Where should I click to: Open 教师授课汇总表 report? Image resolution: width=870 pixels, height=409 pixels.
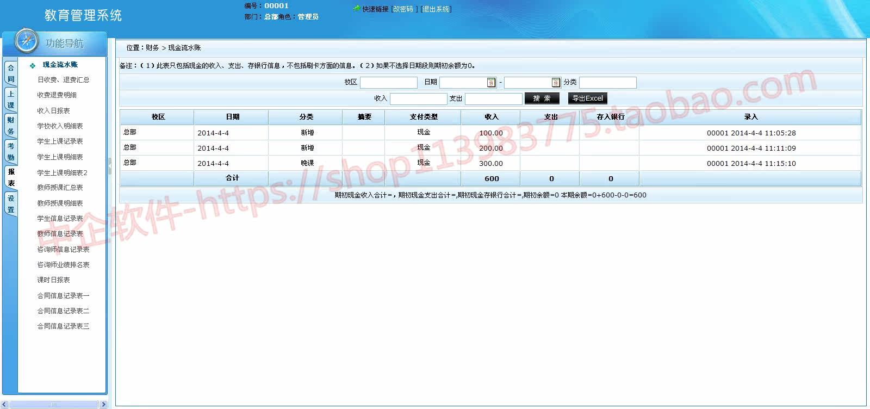60,188
